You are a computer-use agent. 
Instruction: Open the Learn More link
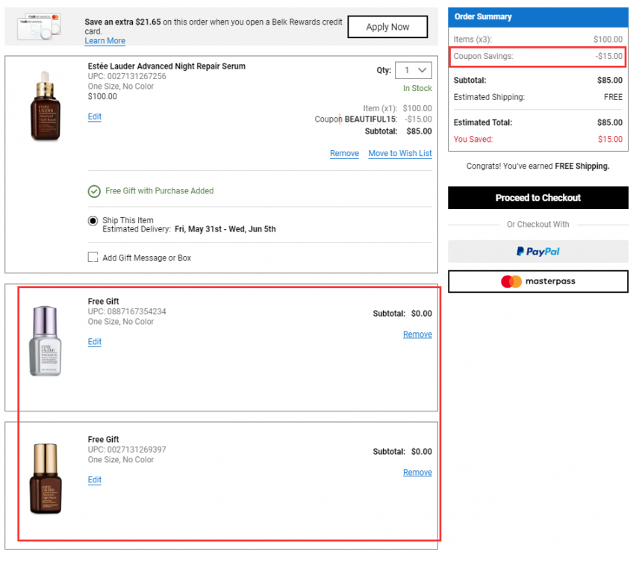105,41
